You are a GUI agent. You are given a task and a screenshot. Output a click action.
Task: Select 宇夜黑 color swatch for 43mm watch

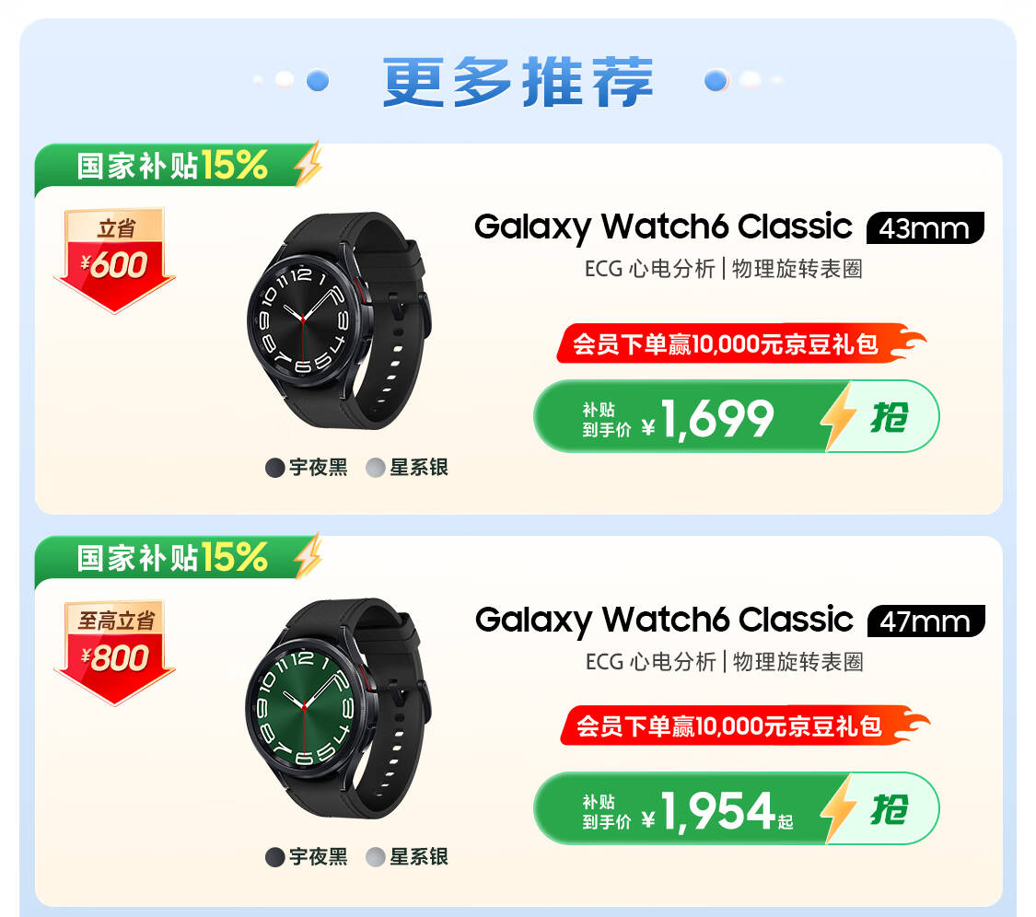pos(307,468)
